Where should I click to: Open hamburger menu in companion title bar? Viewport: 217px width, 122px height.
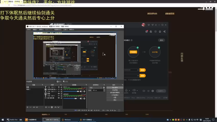click(156, 25)
